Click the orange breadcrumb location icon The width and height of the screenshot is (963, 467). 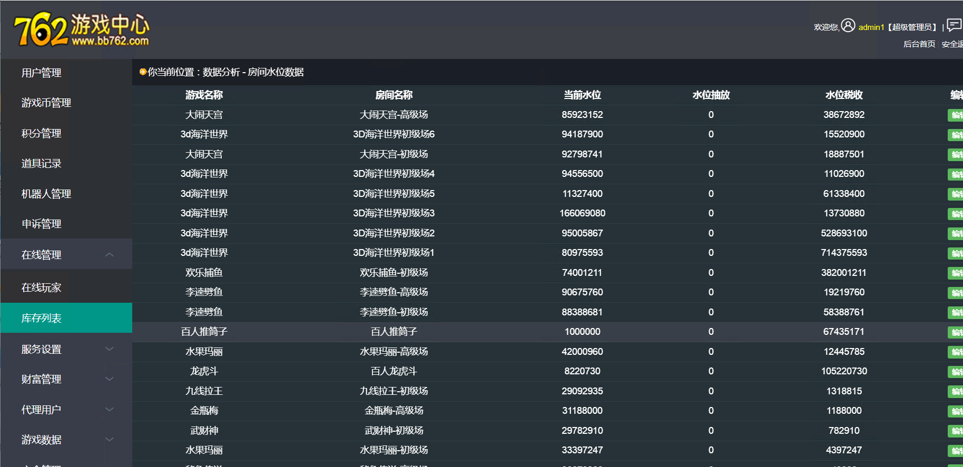(143, 72)
